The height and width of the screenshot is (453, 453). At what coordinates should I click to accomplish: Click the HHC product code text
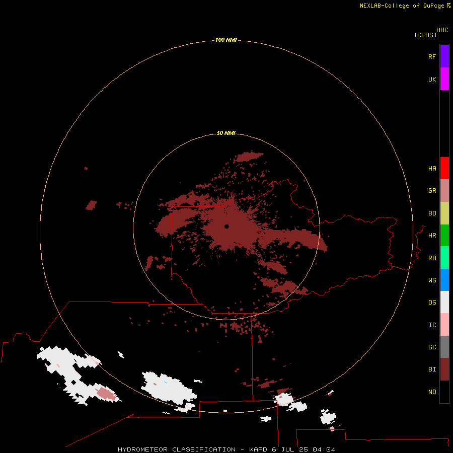(442, 30)
